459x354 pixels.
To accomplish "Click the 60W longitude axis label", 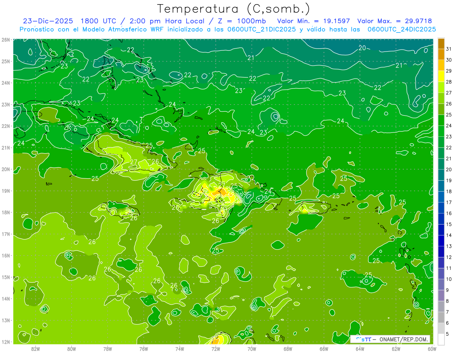I will (x=432, y=348).
